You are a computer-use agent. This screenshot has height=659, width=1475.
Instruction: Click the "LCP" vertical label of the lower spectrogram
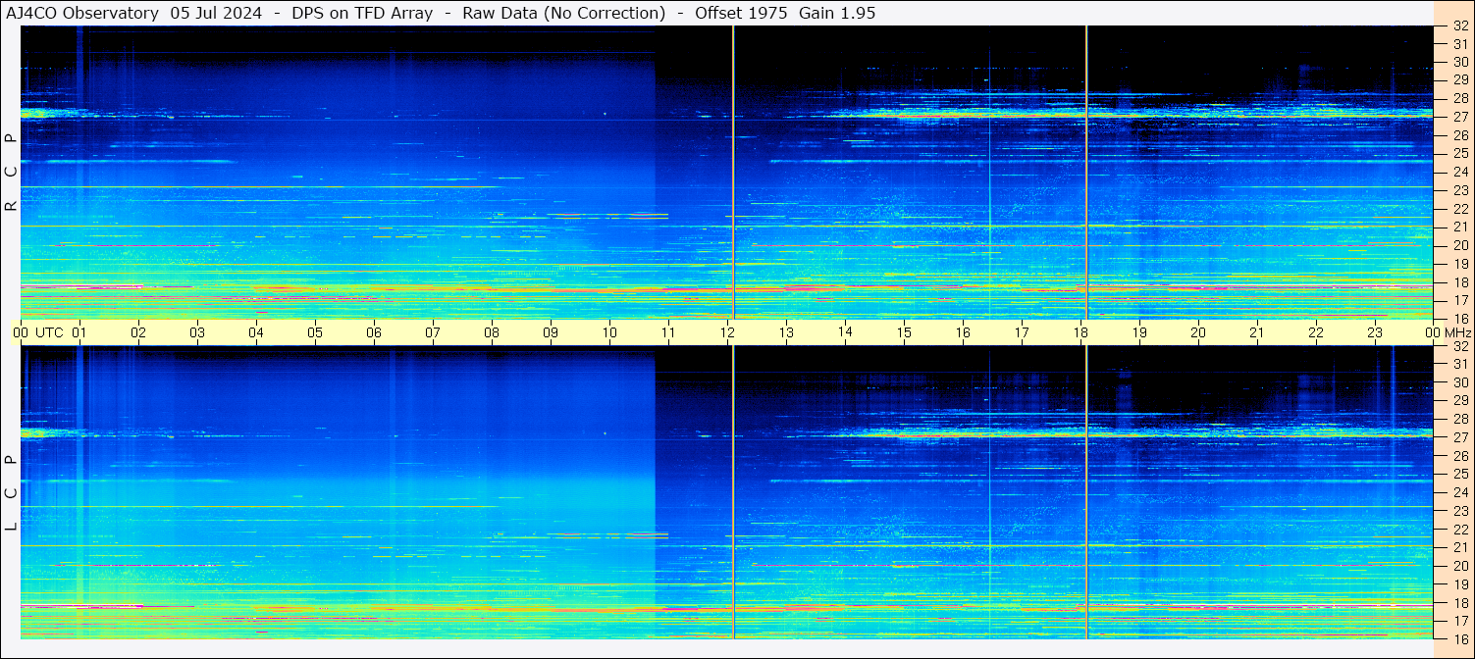11,493
